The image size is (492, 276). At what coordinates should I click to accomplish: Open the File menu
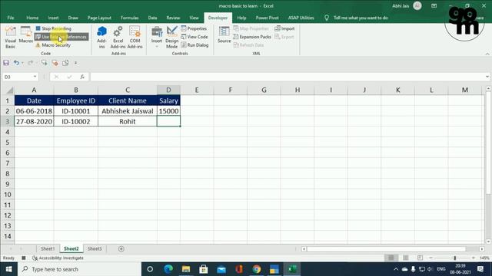(x=11, y=18)
